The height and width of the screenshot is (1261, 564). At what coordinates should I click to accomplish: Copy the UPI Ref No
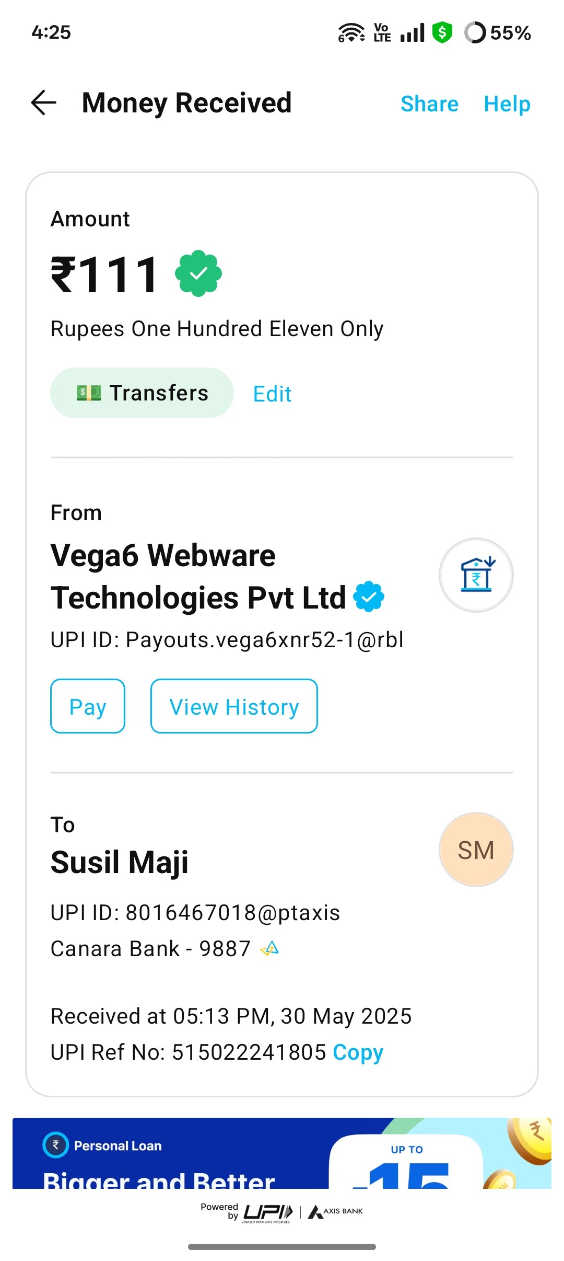tap(358, 1052)
